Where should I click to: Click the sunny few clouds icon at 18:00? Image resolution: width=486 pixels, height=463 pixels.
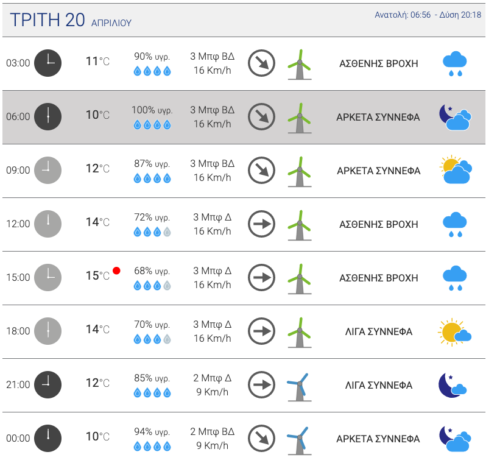pos(455,332)
